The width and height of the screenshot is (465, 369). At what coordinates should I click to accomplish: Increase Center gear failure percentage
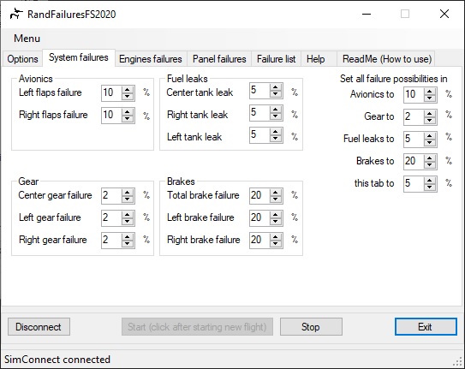[128, 193]
